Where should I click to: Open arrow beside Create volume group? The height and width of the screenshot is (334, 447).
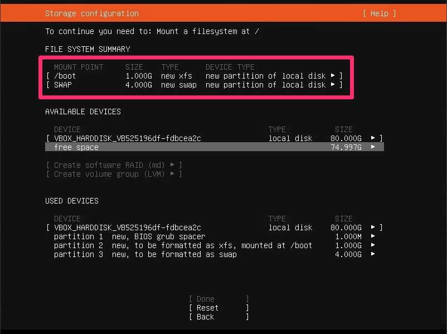tap(172, 174)
